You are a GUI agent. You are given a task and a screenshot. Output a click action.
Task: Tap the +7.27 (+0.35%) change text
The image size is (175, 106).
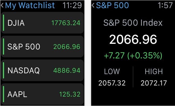(x=133, y=56)
